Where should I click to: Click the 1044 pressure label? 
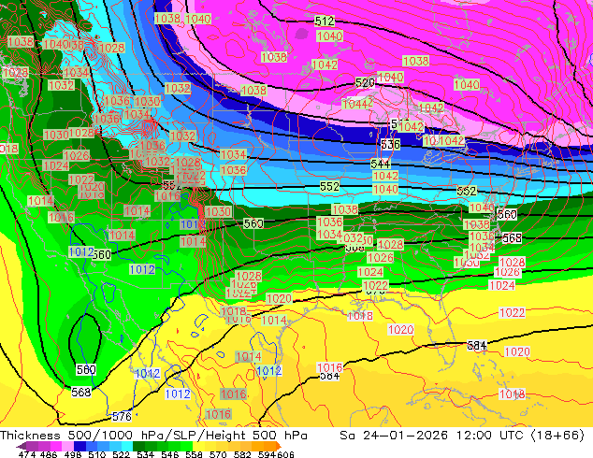click(356, 104)
